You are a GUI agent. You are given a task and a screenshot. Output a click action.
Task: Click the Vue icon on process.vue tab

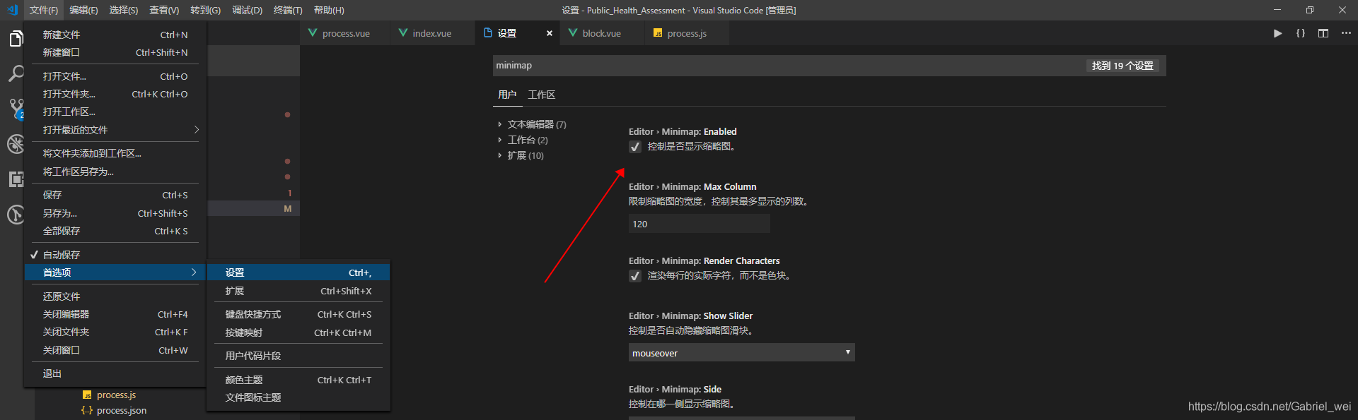click(x=313, y=32)
